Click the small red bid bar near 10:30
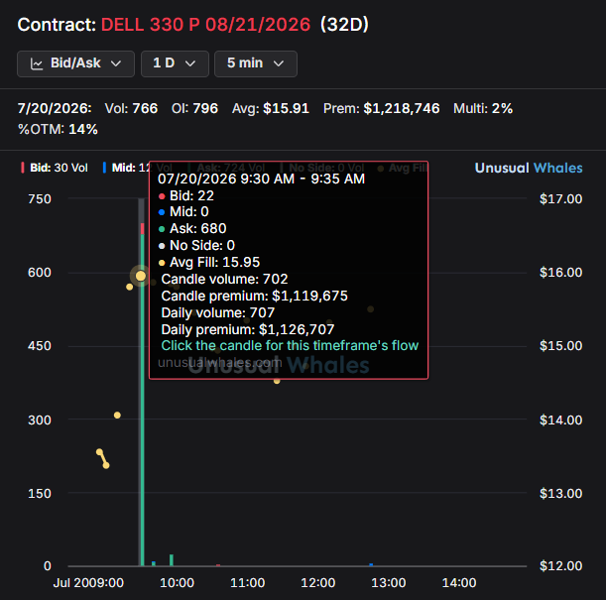This screenshot has width=606, height=600. pyautogui.click(x=218, y=565)
